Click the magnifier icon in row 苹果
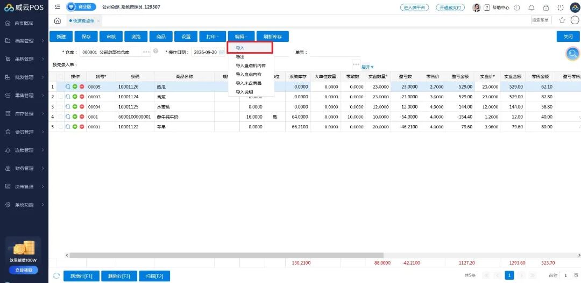Image resolution: width=581 pixels, height=283 pixels. (x=68, y=127)
